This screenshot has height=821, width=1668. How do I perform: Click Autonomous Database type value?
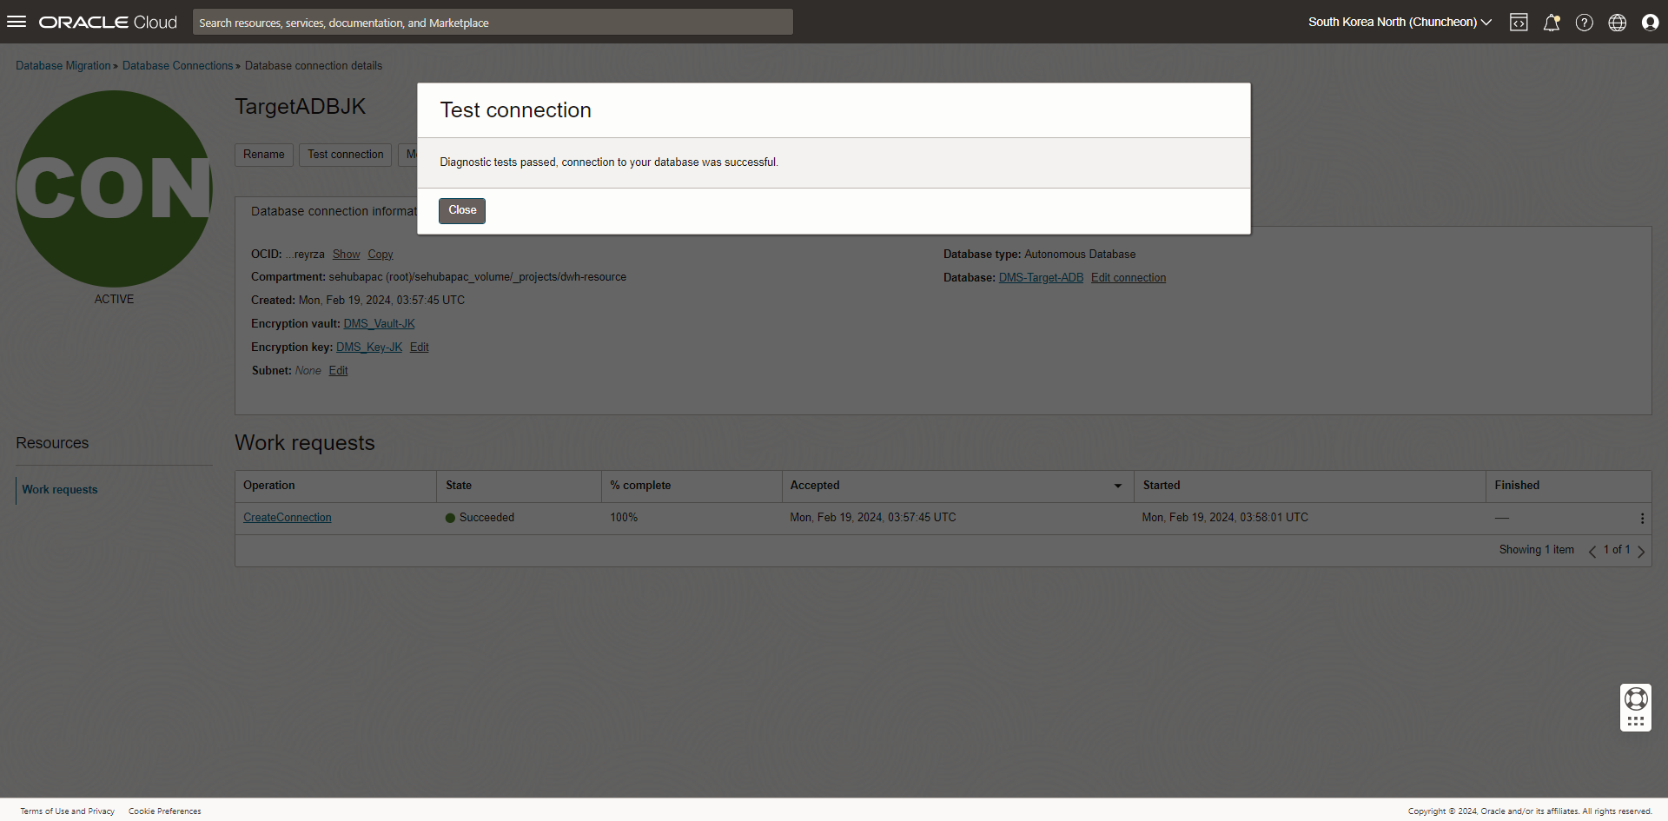click(1080, 255)
